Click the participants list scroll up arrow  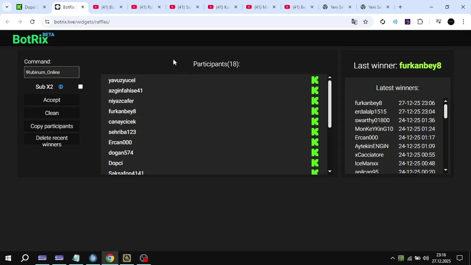click(x=330, y=77)
